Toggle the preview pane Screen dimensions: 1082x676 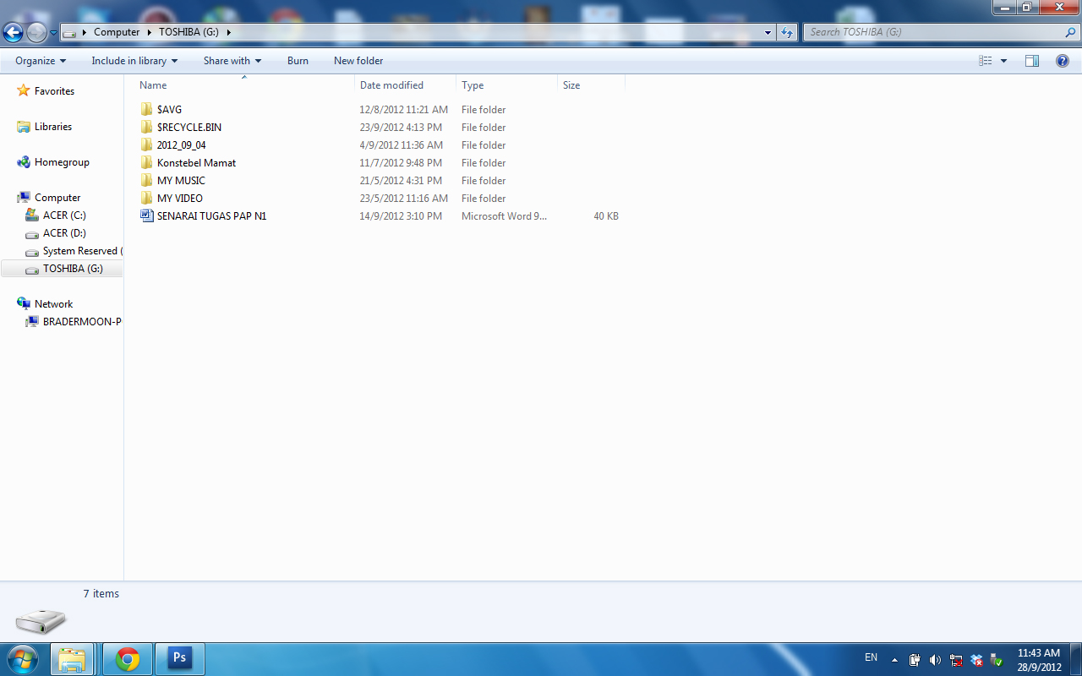[x=1032, y=60]
